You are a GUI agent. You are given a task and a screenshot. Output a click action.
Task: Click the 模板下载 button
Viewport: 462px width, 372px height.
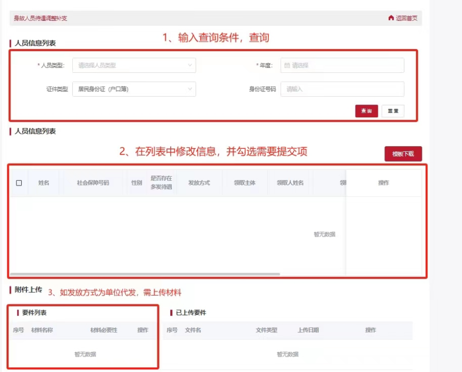(x=403, y=154)
